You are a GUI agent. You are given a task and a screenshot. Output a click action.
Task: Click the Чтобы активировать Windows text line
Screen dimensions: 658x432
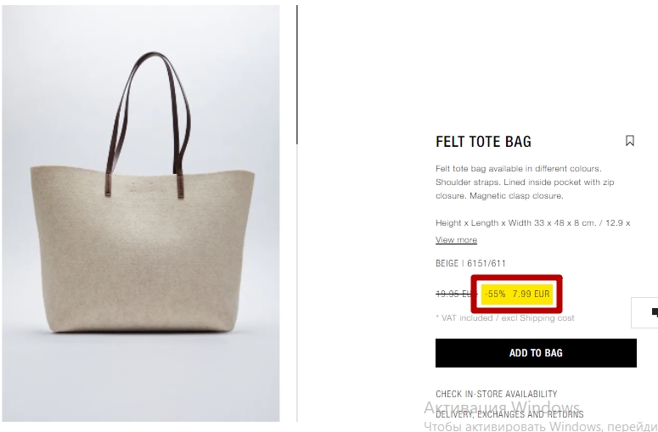(541, 426)
